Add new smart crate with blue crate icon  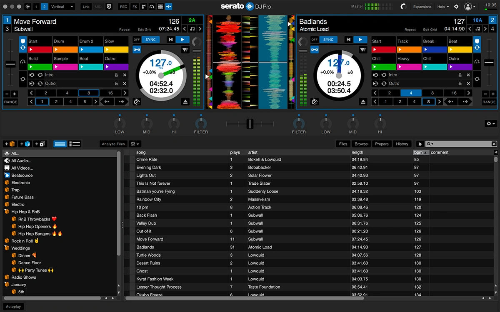point(25,144)
